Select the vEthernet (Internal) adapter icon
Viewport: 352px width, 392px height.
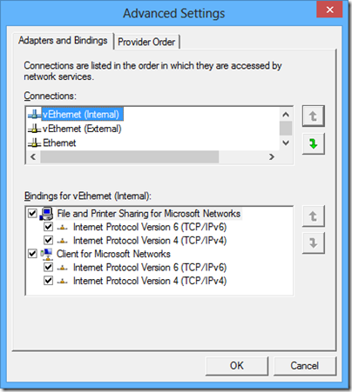pos(34,114)
